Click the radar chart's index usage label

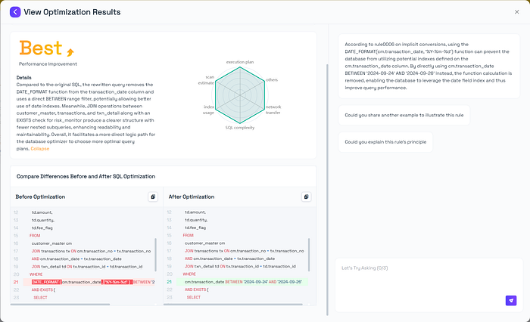coord(208,110)
